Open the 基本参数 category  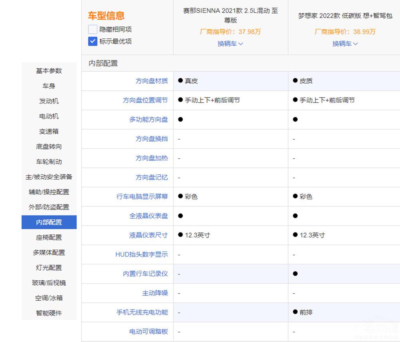48,71
